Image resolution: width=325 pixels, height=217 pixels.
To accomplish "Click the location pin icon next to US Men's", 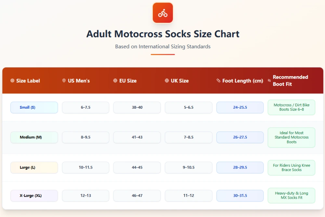I will click(x=64, y=81).
